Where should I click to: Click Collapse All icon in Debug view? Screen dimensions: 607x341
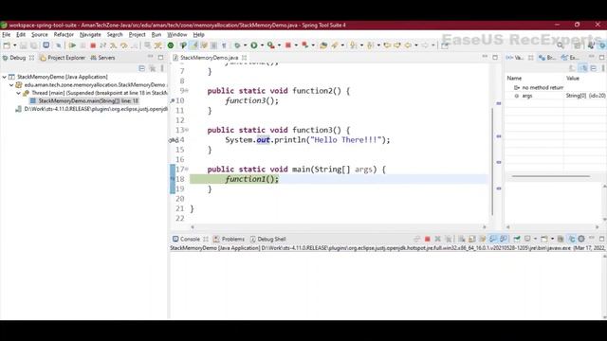pos(141,68)
